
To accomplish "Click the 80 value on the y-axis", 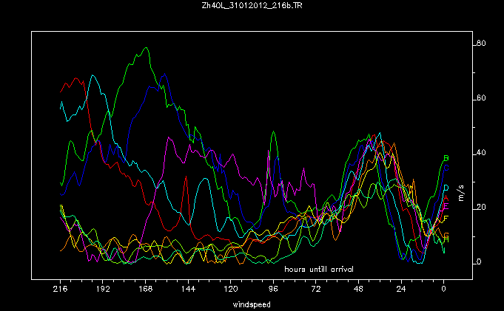I will point(480,44).
